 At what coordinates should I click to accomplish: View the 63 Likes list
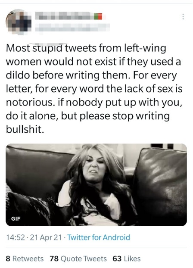pos(127,259)
